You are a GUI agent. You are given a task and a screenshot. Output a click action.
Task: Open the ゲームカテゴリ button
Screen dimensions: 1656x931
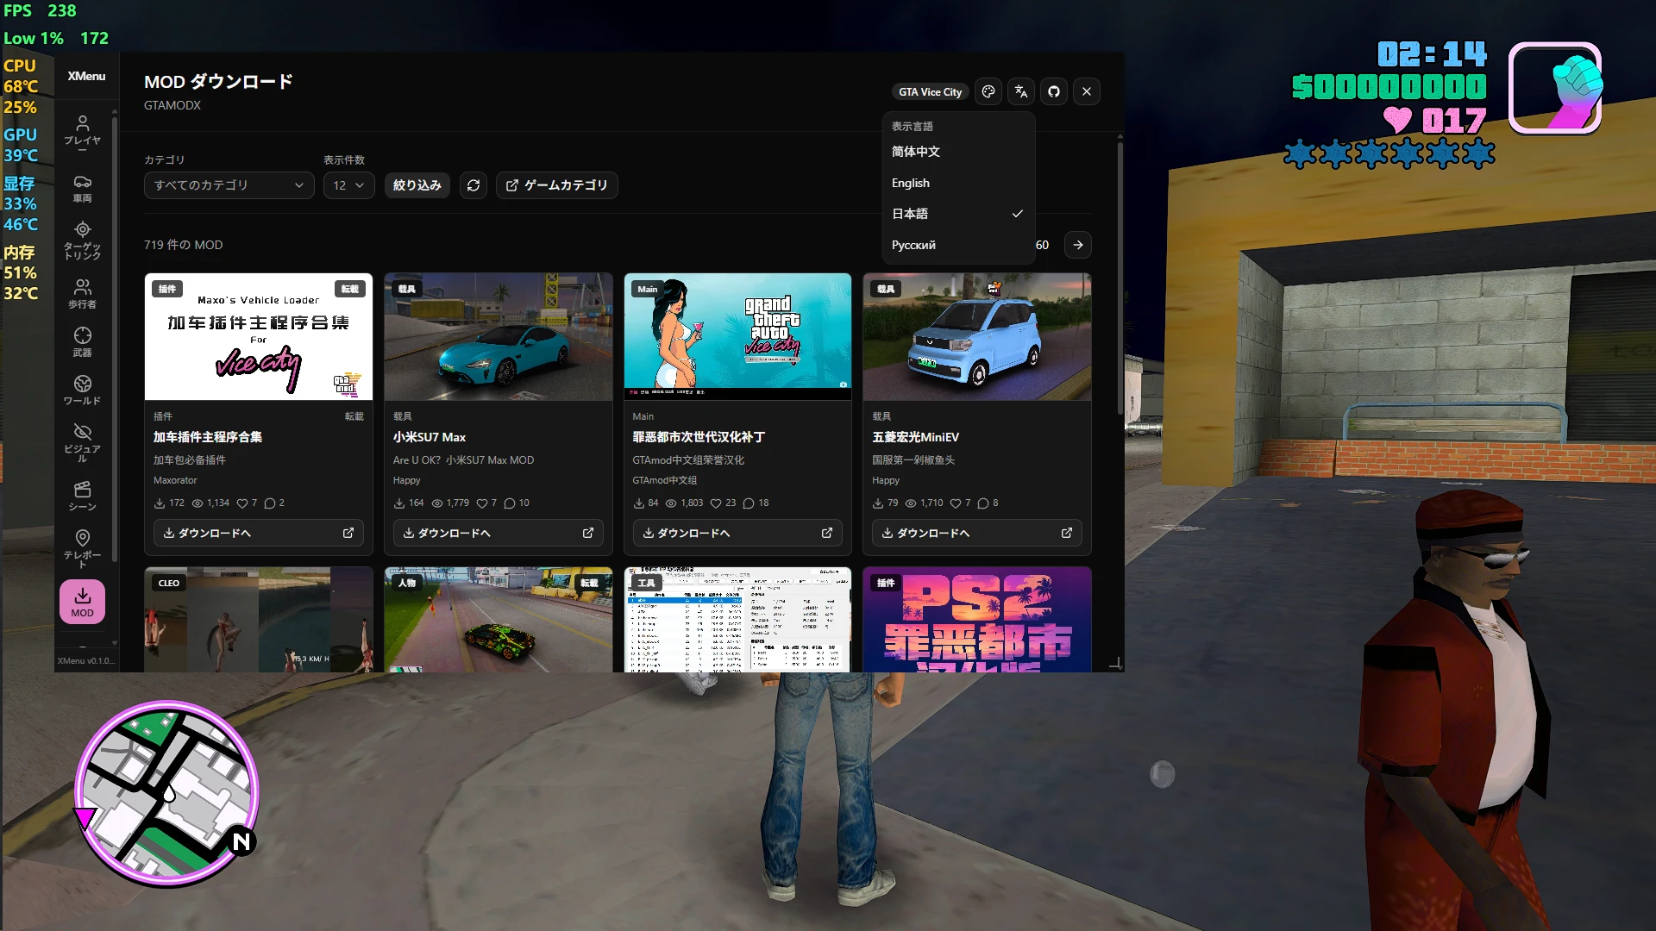[556, 185]
